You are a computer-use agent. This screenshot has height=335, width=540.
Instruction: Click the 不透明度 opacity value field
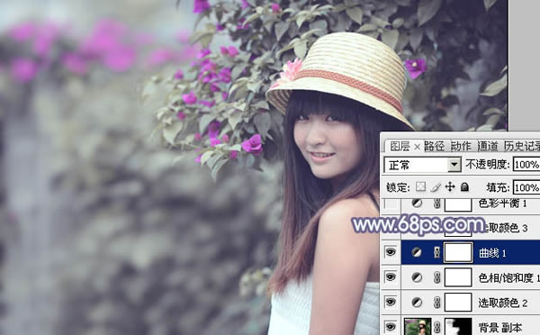click(526, 165)
